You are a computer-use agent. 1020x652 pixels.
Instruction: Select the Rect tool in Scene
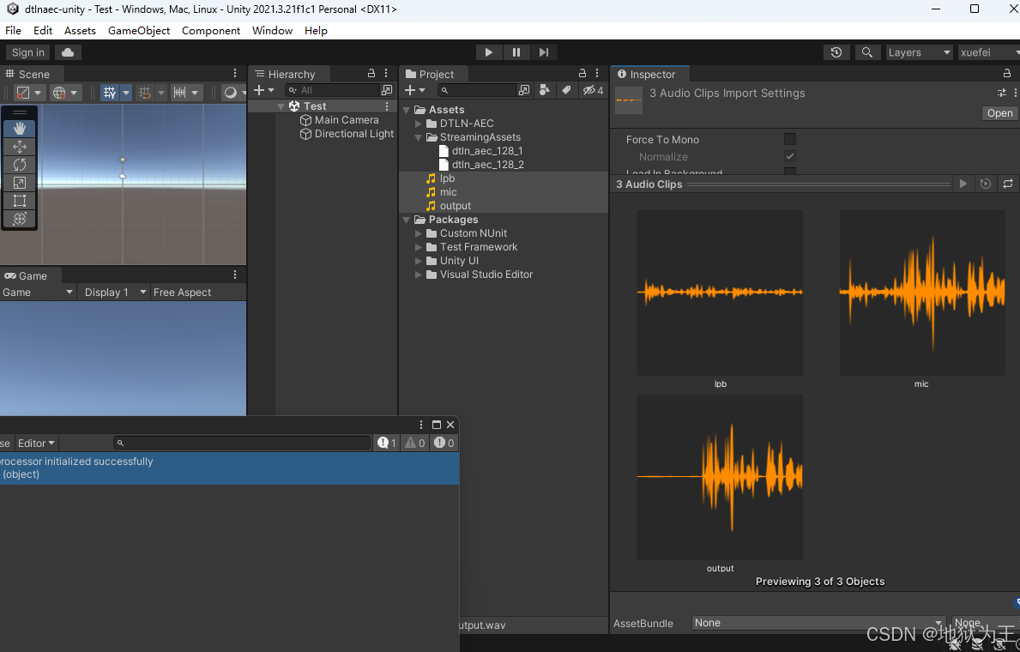(20, 201)
